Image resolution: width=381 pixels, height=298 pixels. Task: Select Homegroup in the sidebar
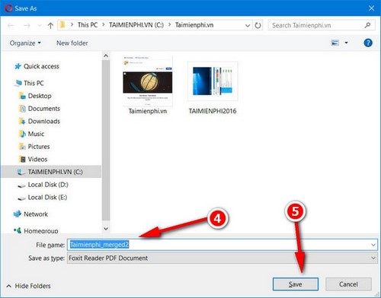click(x=36, y=230)
